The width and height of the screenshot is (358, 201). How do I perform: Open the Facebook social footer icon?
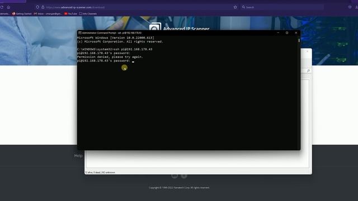click(184, 176)
